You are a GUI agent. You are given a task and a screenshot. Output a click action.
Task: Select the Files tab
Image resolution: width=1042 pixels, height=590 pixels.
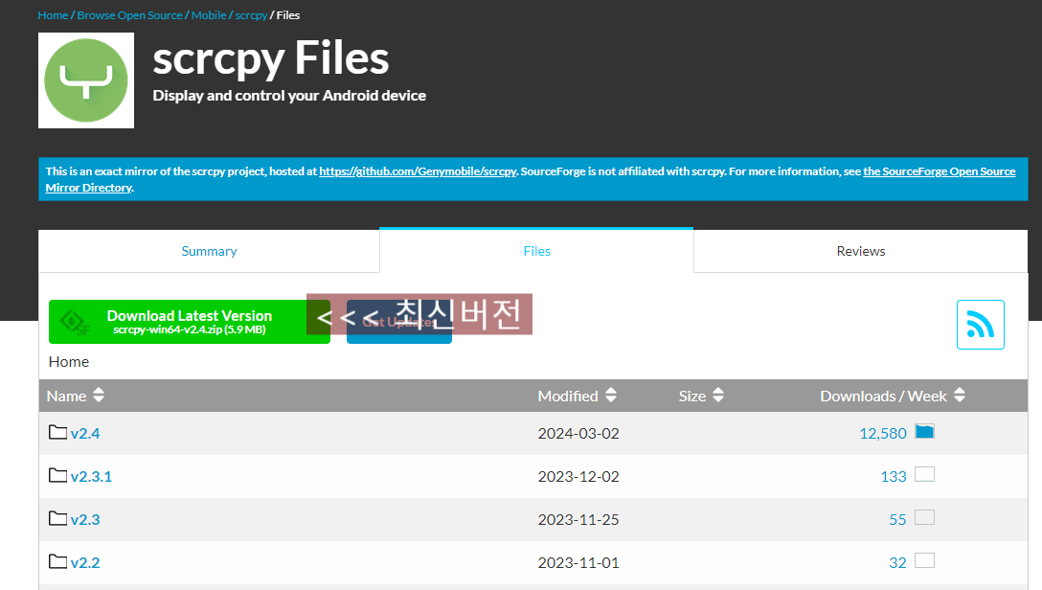point(536,251)
